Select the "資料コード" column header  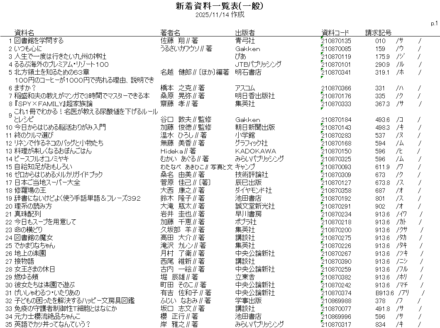(335, 33)
